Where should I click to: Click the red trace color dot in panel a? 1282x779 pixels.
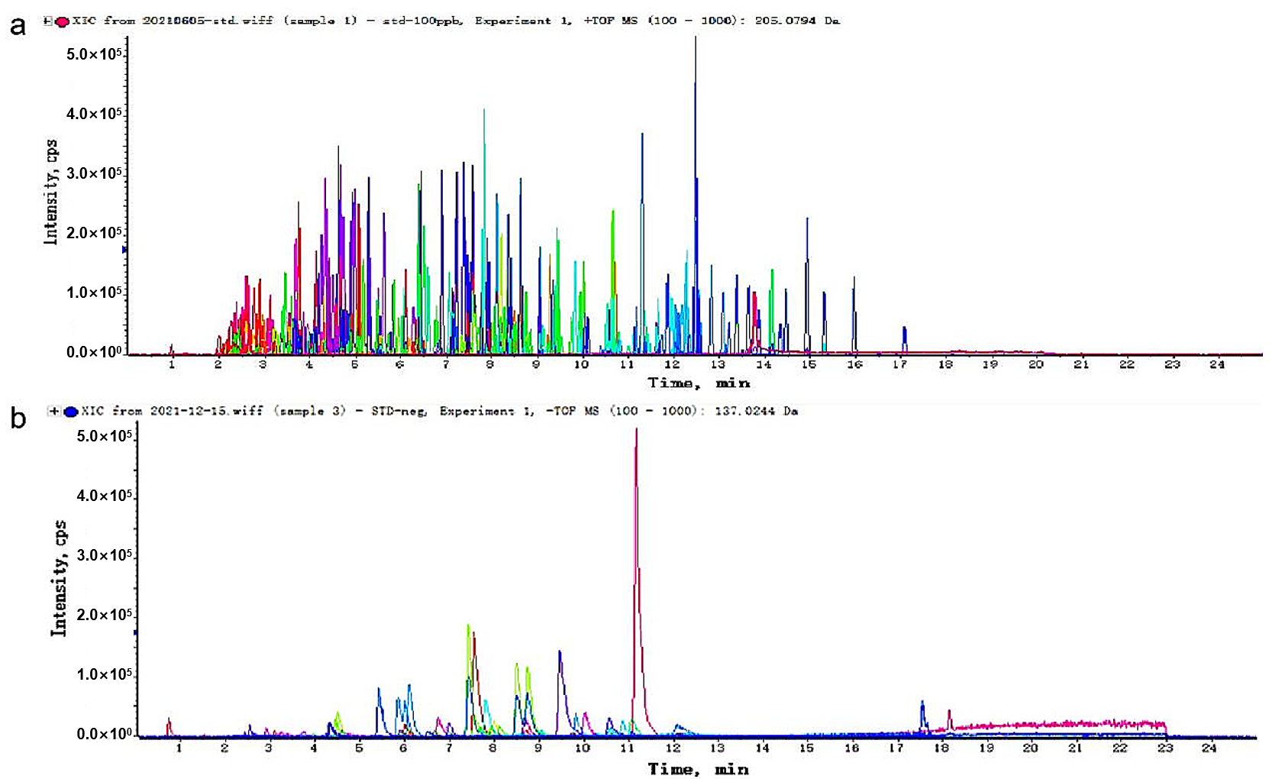[x=62, y=21]
